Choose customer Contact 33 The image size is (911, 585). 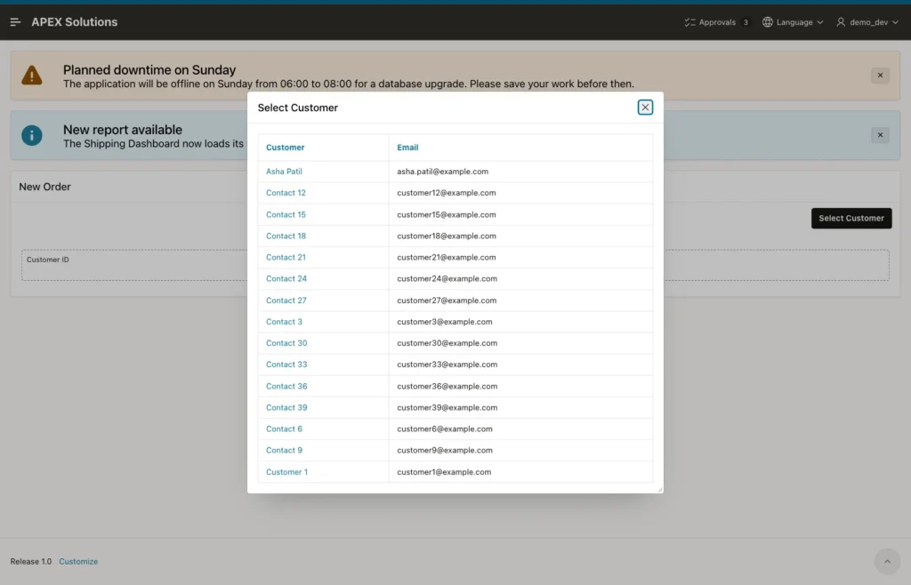pyautogui.click(x=286, y=365)
